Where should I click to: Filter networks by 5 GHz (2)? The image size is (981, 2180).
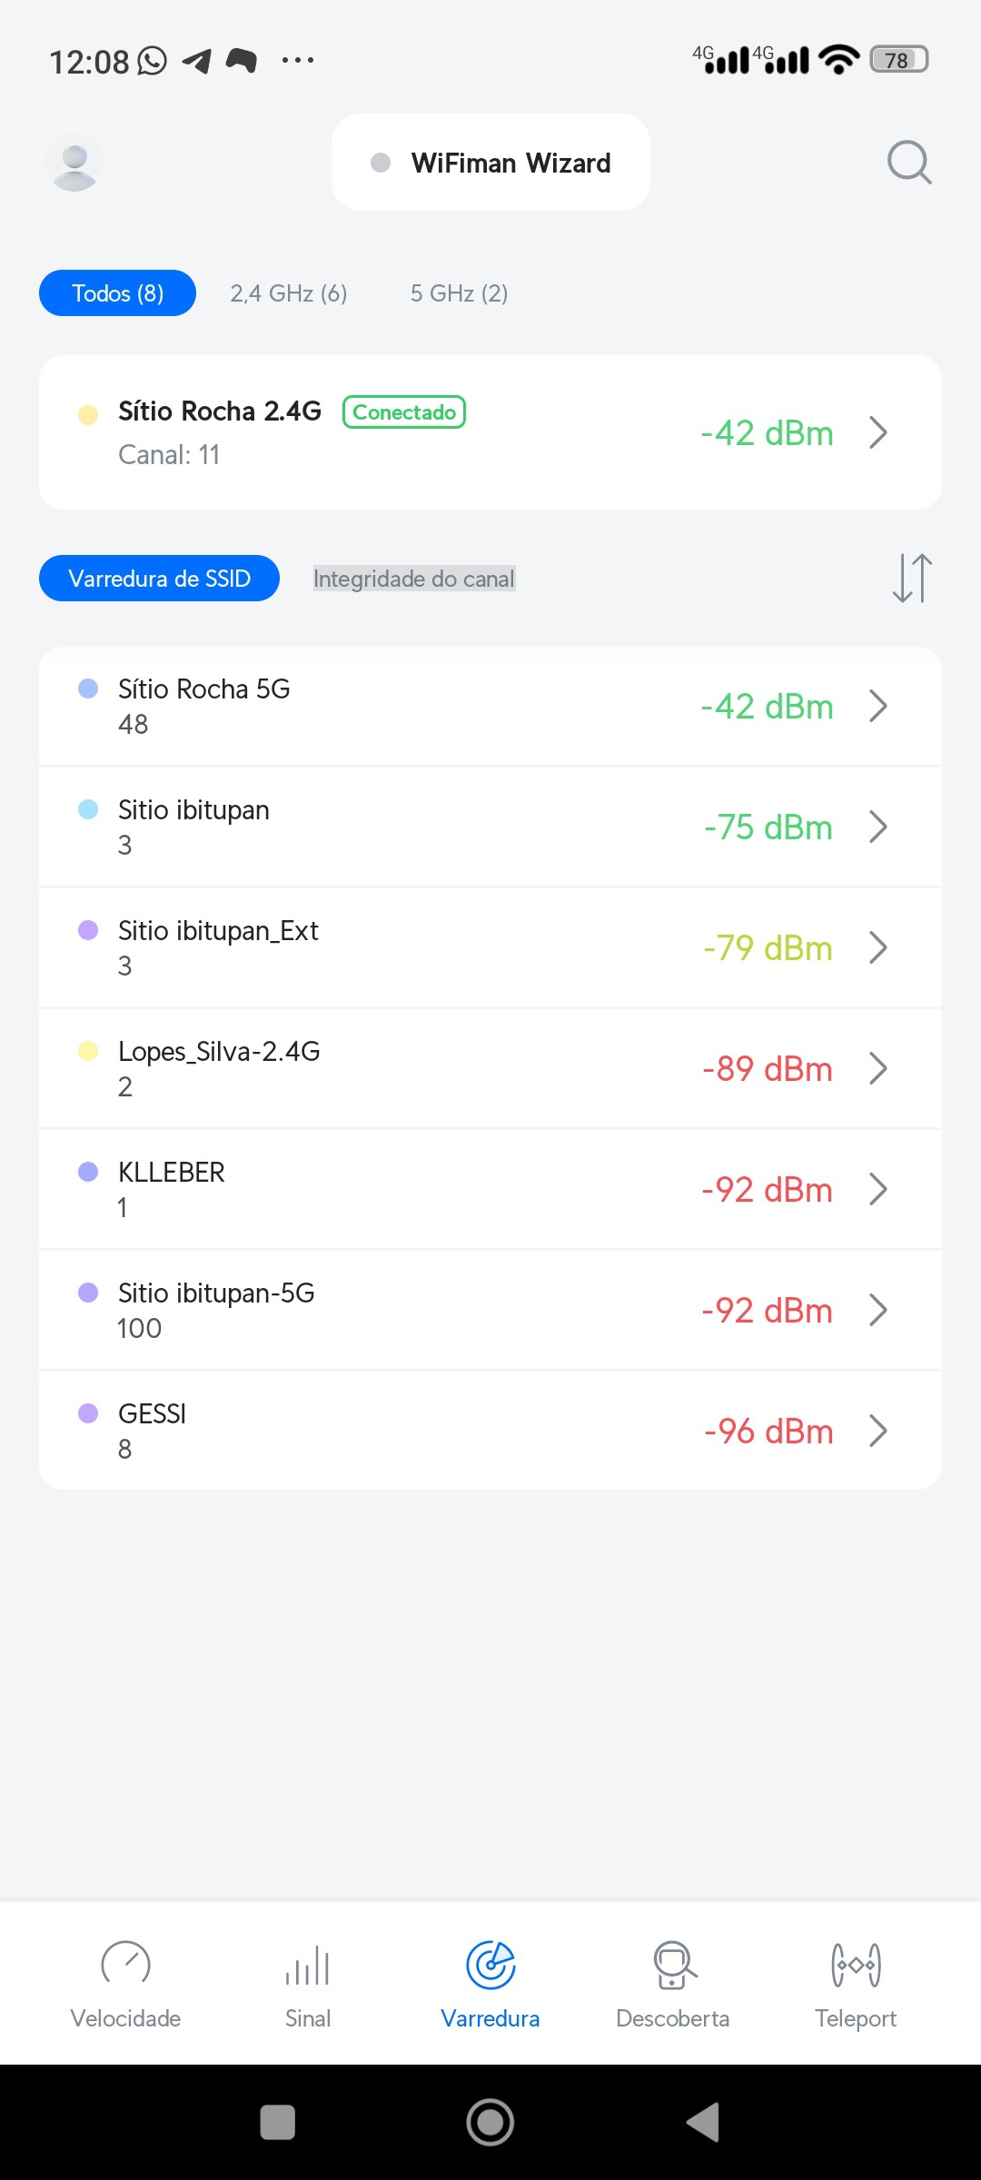(x=459, y=293)
